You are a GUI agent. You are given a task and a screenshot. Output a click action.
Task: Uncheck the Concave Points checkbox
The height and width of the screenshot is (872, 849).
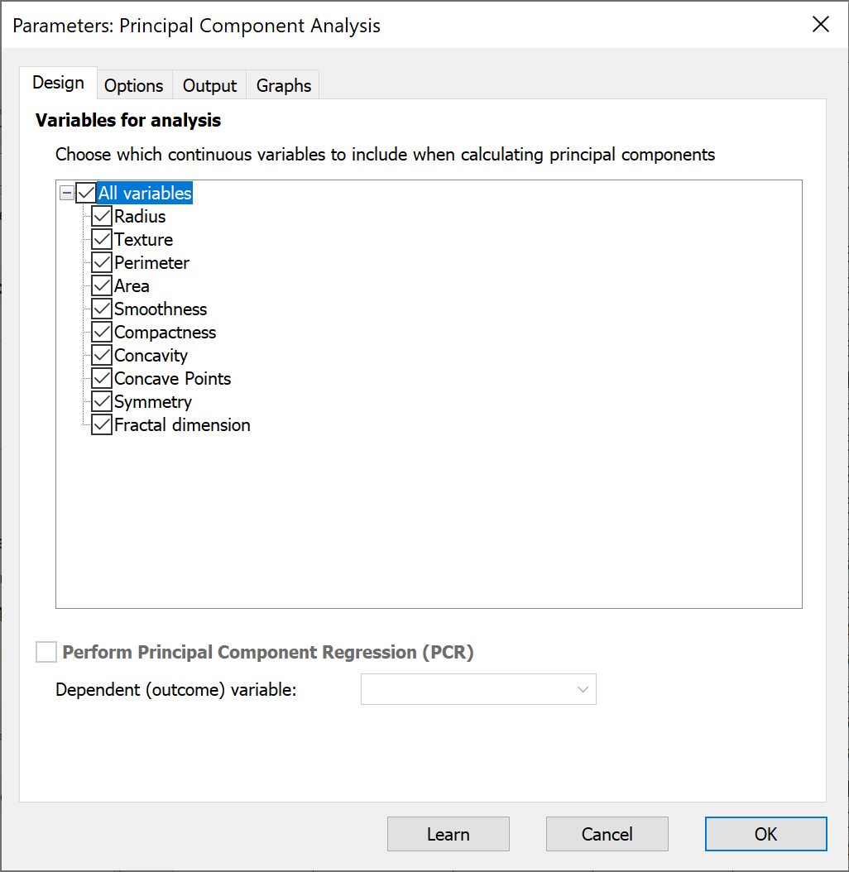(x=102, y=379)
